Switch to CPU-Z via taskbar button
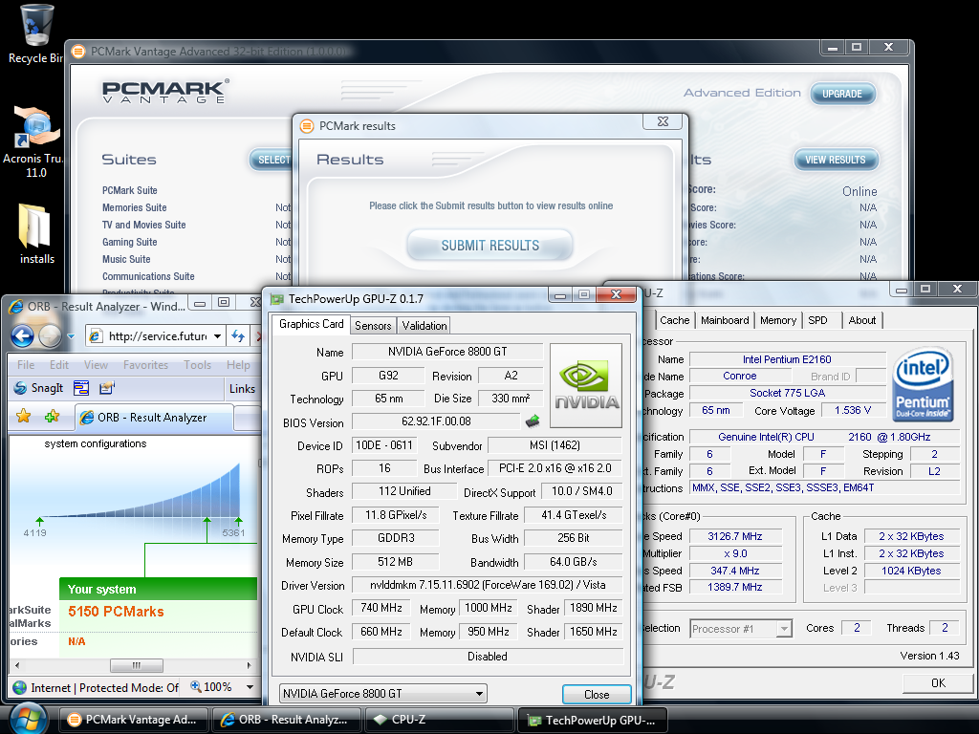Screen dimensions: 979x734 tap(439, 720)
